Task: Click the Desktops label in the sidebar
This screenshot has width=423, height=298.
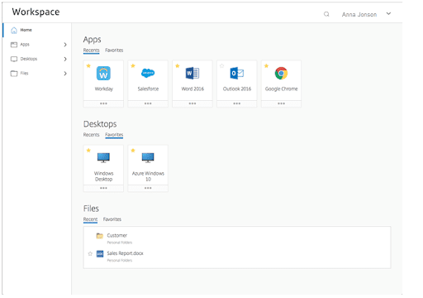Action: pos(29,59)
